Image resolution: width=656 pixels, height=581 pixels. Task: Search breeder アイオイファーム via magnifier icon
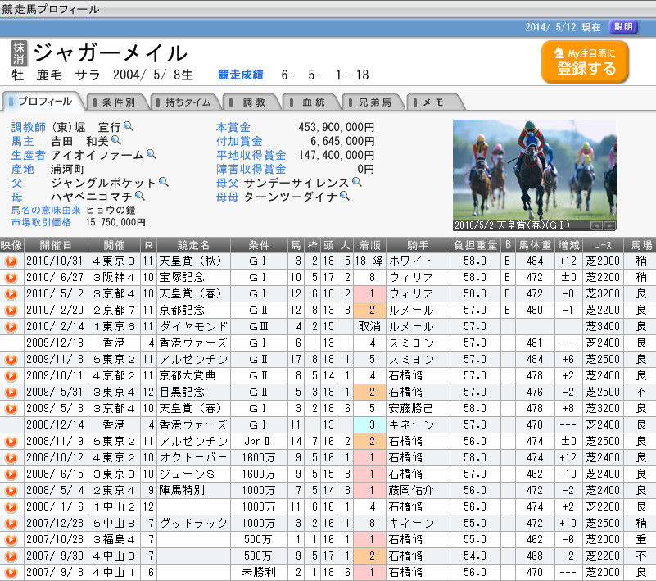pos(151,154)
